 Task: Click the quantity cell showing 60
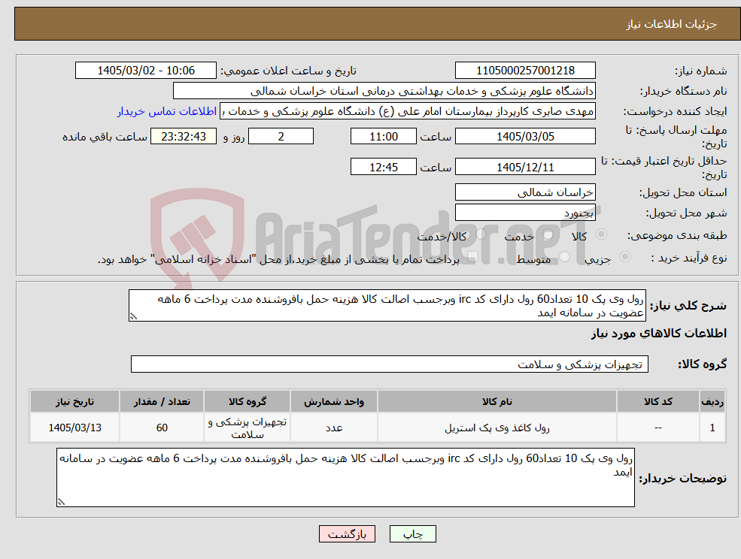tap(162, 428)
